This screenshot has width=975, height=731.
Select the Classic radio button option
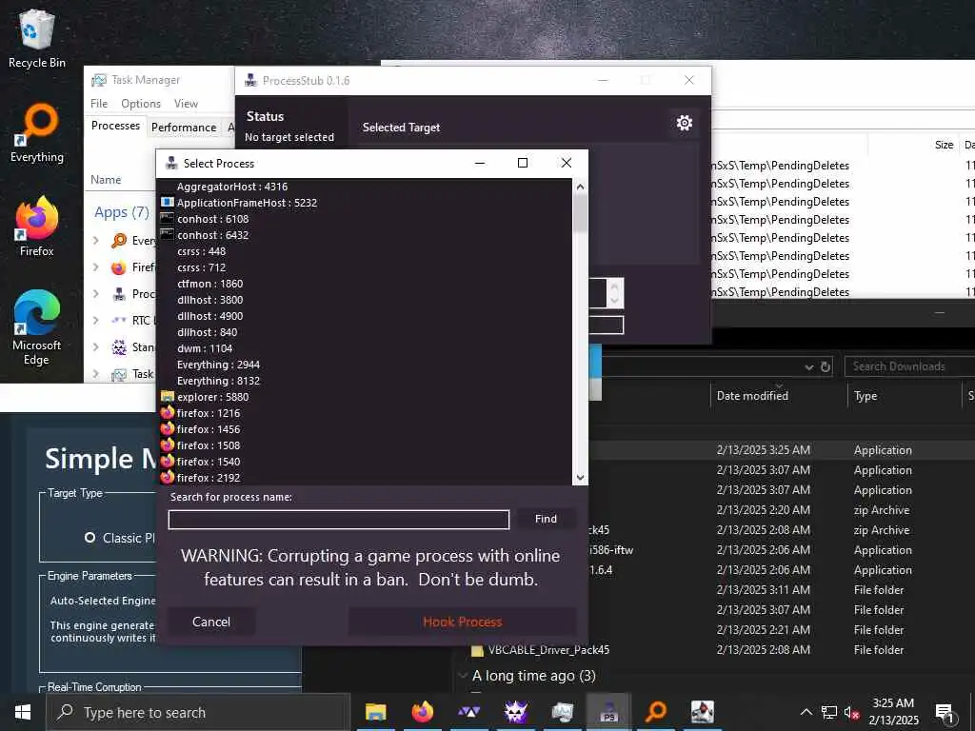pos(90,538)
